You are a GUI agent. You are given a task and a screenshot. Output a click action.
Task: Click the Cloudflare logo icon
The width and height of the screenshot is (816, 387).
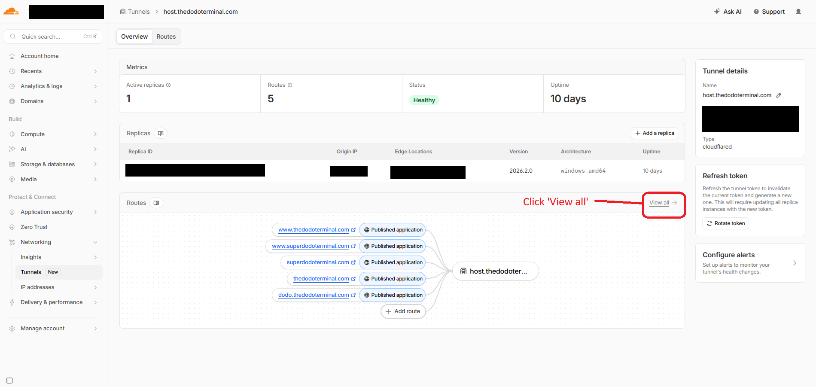pos(11,12)
